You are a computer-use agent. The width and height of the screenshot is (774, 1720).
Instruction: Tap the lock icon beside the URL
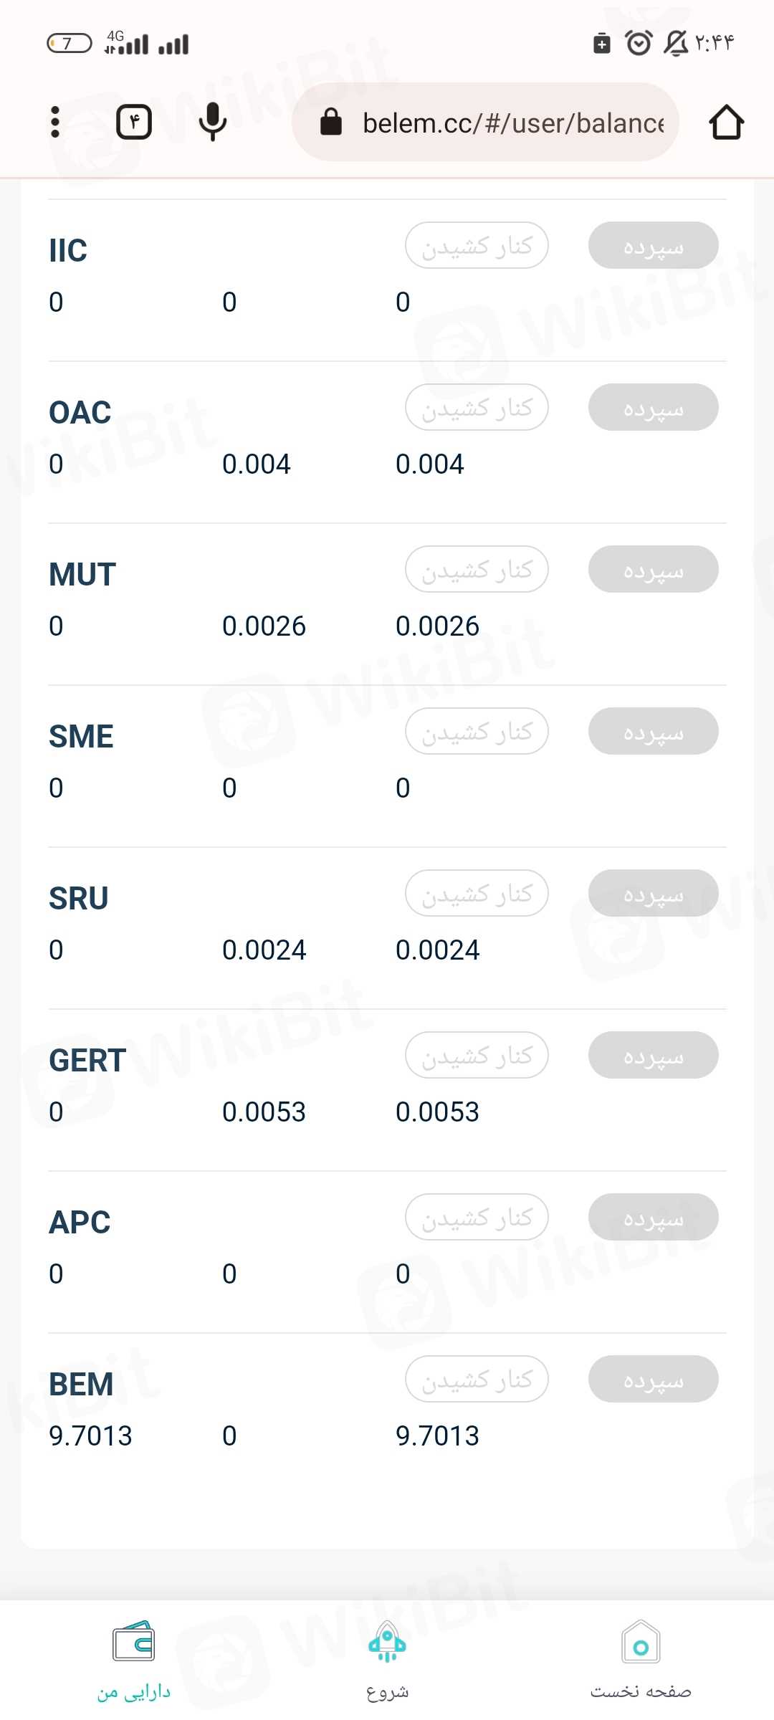click(x=330, y=122)
